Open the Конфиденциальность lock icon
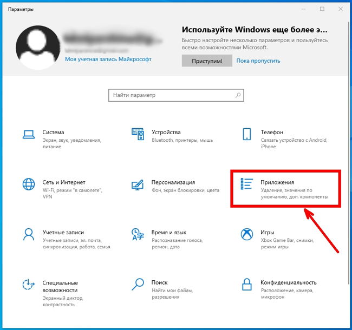Viewport: 352px width, 330px height. point(247,284)
